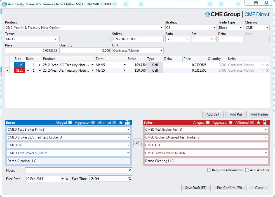Check the Requires Affirmation checkbox
This screenshot has width=275, height=197.
point(209,170)
